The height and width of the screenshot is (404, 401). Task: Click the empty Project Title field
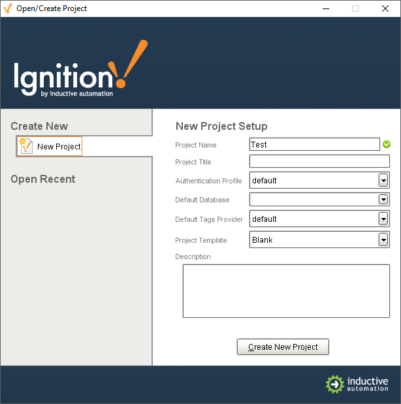point(319,161)
